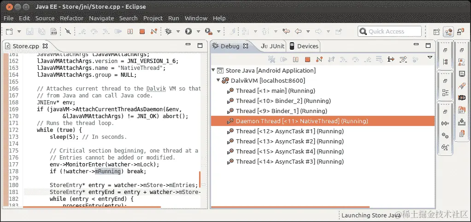
Task: Toggle Use Step Filters in Debug view
Action: 403,59
